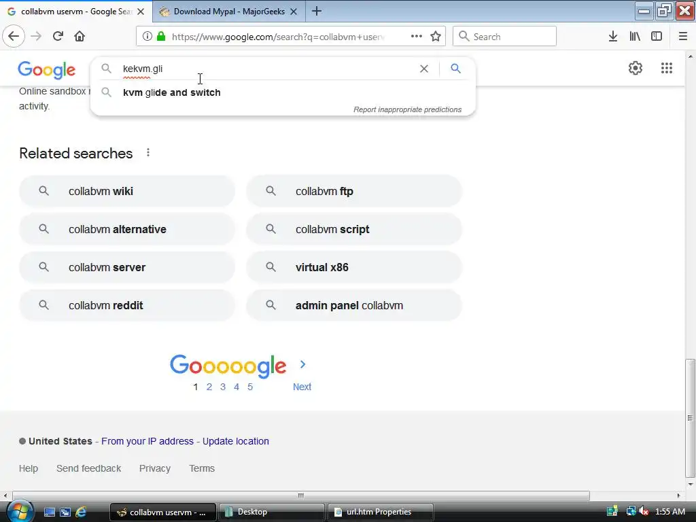696x522 pixels.
Task: Open page actions three-dot menu
Action: [x=417, y=37]
